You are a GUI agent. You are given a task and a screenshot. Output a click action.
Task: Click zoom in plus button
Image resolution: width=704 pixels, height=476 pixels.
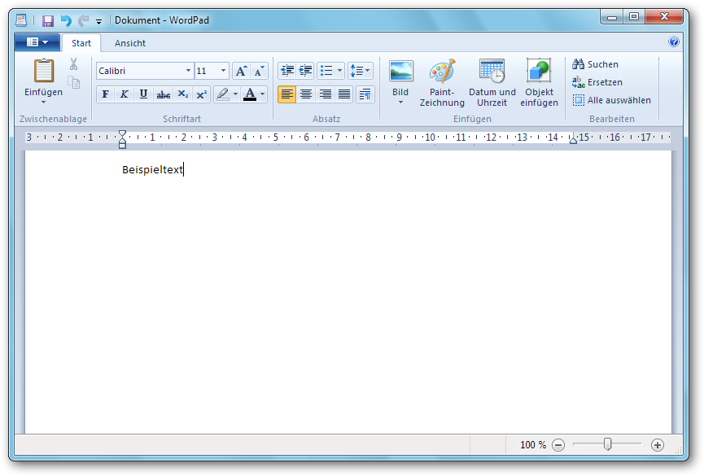[x=658, y=445]
